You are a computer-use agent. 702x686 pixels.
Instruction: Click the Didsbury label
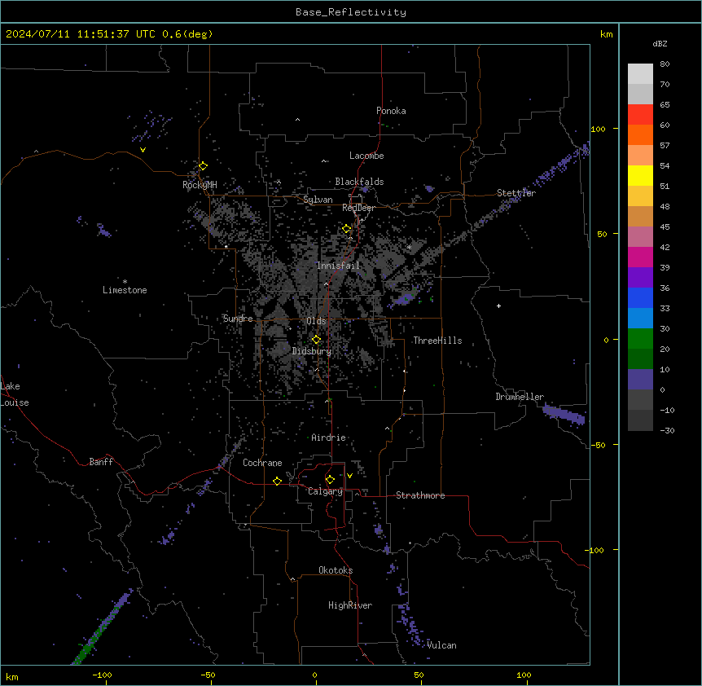click(x=312, y=351)
